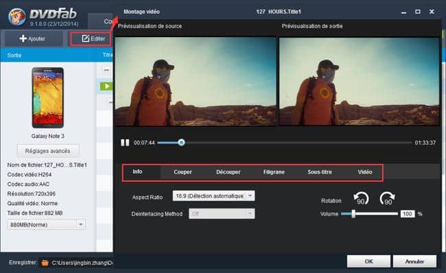
Task: Click the orange folder icon next to Enregistrer
Action: point(45,263)
